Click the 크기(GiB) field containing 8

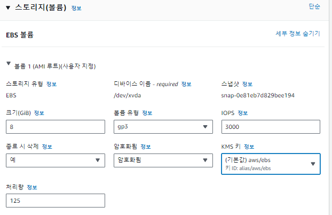[56, 127]
